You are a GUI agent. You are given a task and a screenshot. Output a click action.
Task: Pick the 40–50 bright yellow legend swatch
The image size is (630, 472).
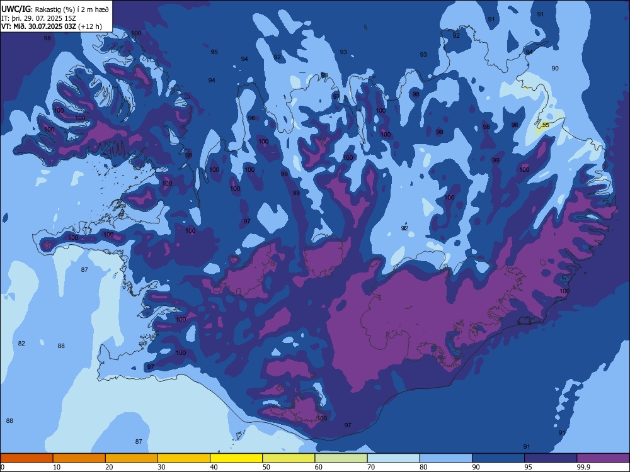(x=236, y=458)
